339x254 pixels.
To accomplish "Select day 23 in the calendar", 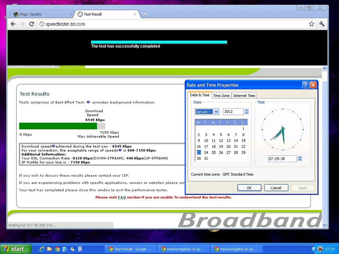I will pyautogui.click(x=199, y=153).
